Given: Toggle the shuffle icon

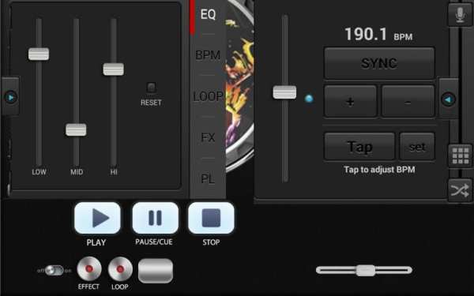Looking at the screenshot, I should pyautogui.click(x=460, y=190).
